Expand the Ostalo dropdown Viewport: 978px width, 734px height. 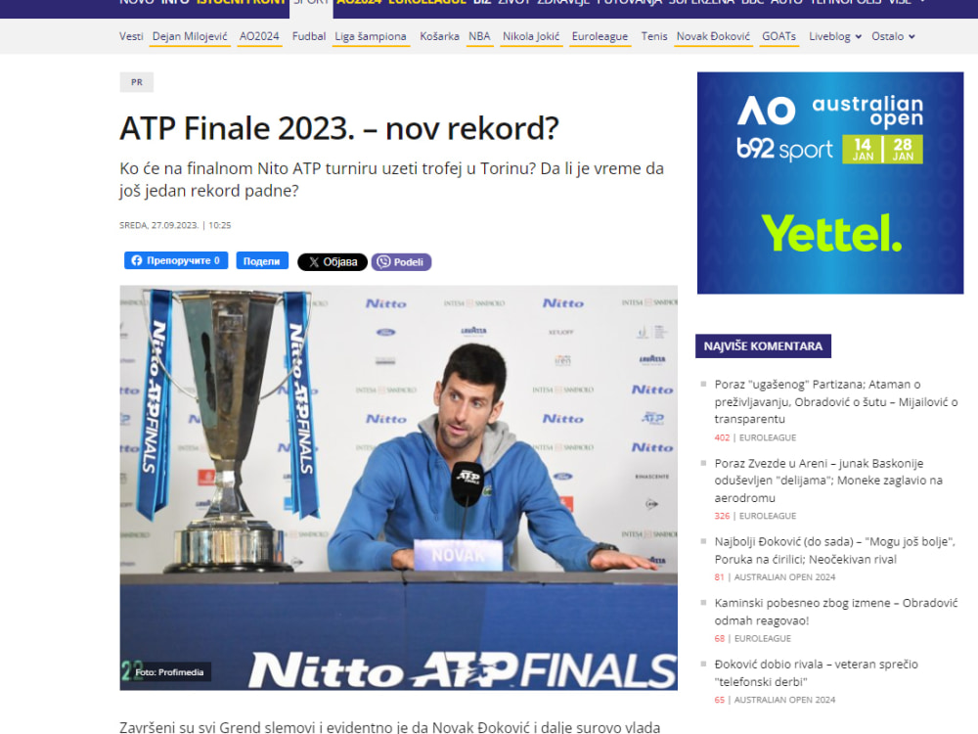pyautogui.click(x=893, y=36)
